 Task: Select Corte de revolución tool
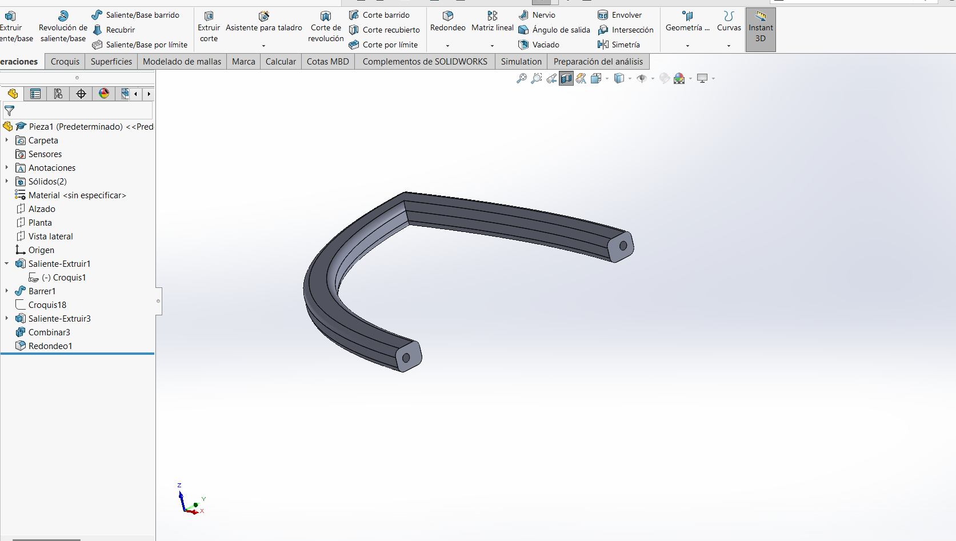coord(326,27)
